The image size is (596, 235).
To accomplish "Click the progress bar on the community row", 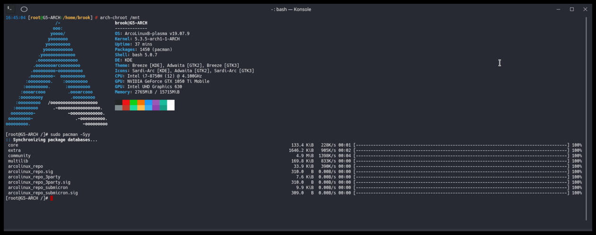I will (461, 156).
